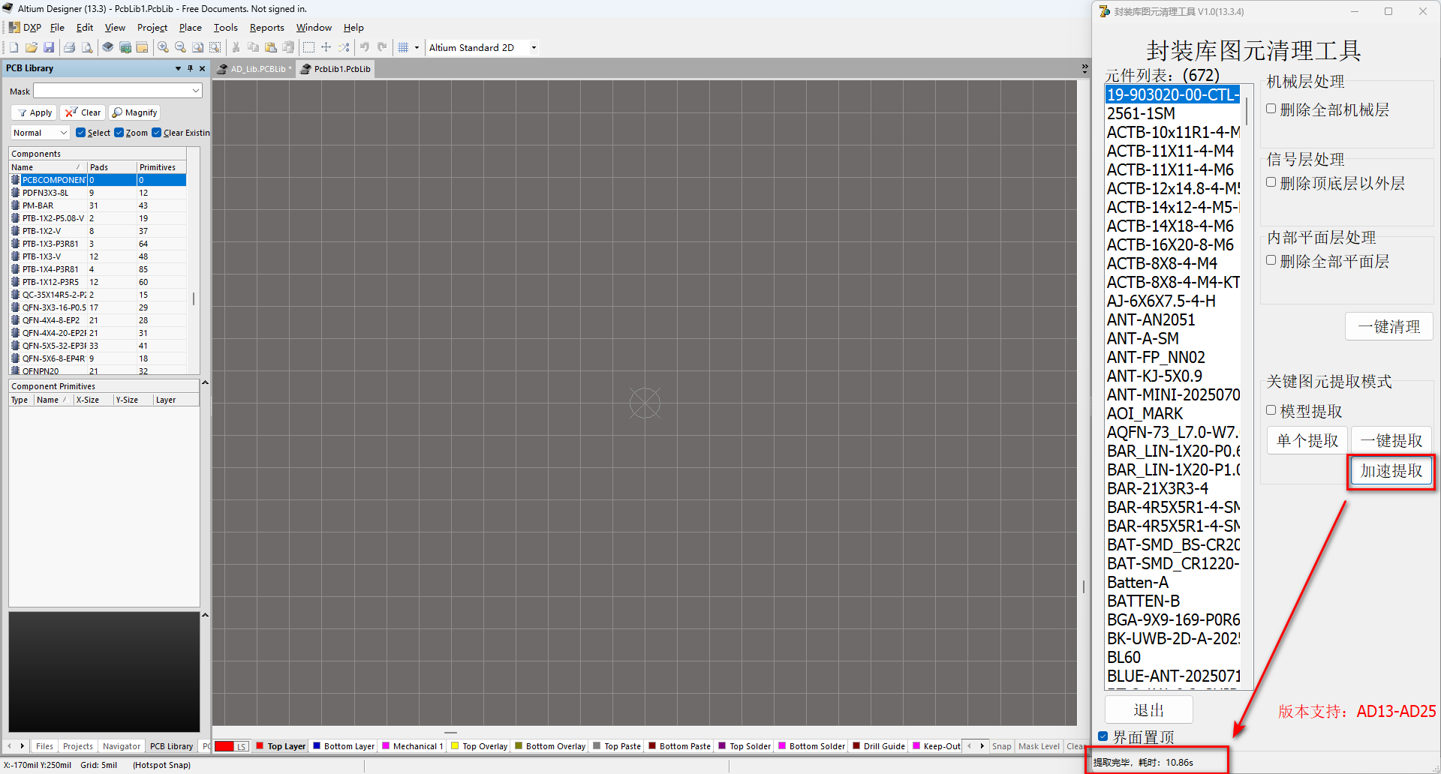Click the Zoom In magnifier icon
This screenshot has height=774, width=1441.
click(x=163, y=47)
